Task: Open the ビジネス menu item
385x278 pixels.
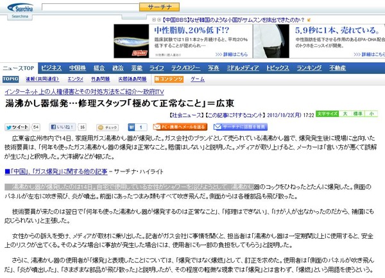Action: 51,68
